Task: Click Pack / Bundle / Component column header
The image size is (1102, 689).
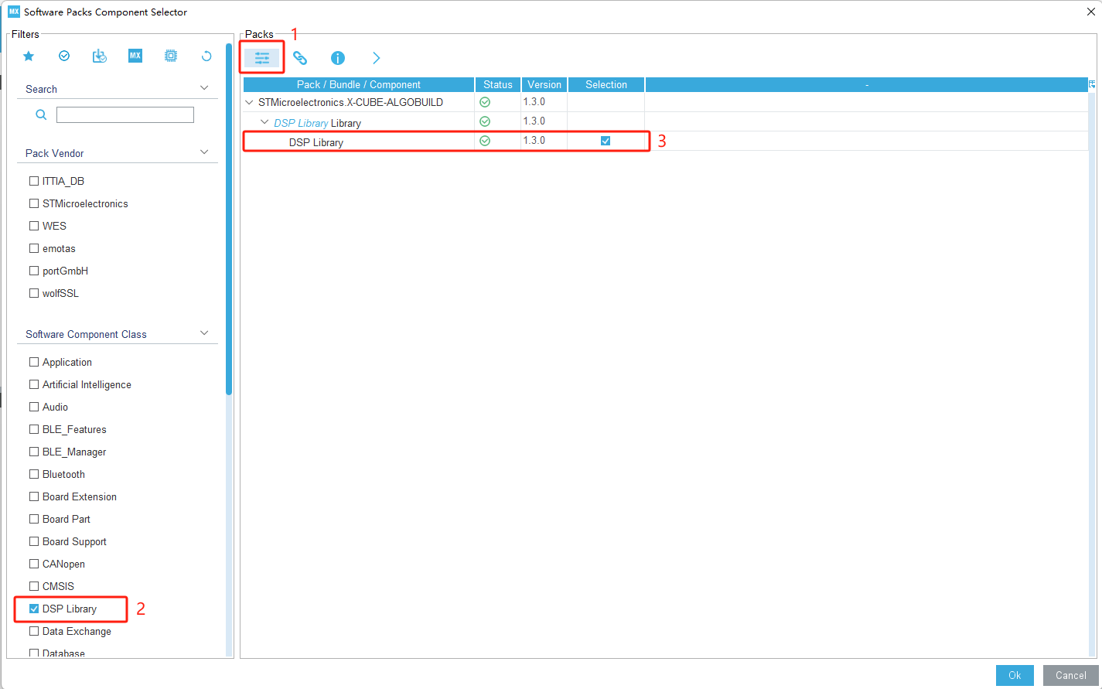Action: tap(359, 84)
